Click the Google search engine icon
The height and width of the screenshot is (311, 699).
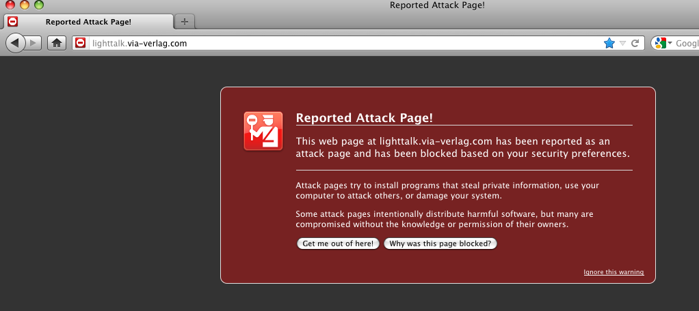coord(659,43)
